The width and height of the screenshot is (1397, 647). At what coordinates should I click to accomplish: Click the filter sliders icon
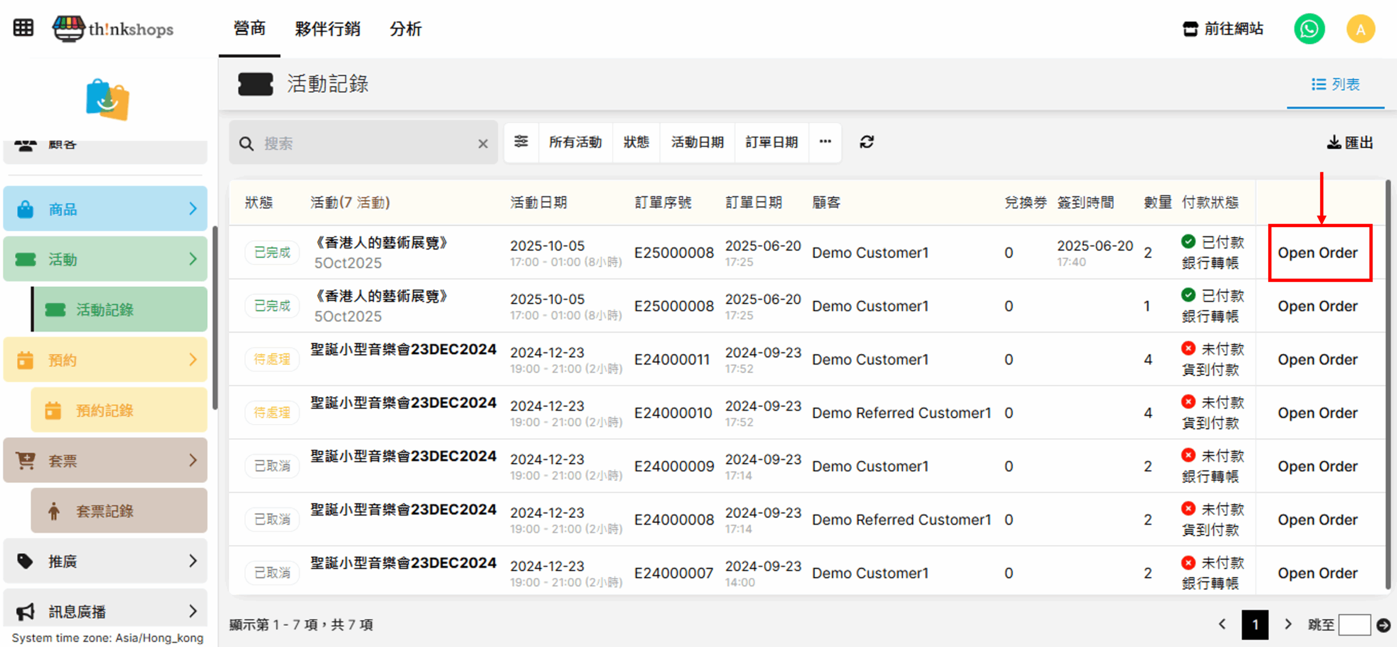click(521, 142)
